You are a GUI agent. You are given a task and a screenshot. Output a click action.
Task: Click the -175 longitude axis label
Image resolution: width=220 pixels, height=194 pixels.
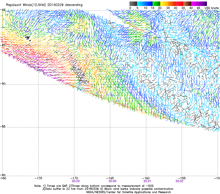click(38, 178)
